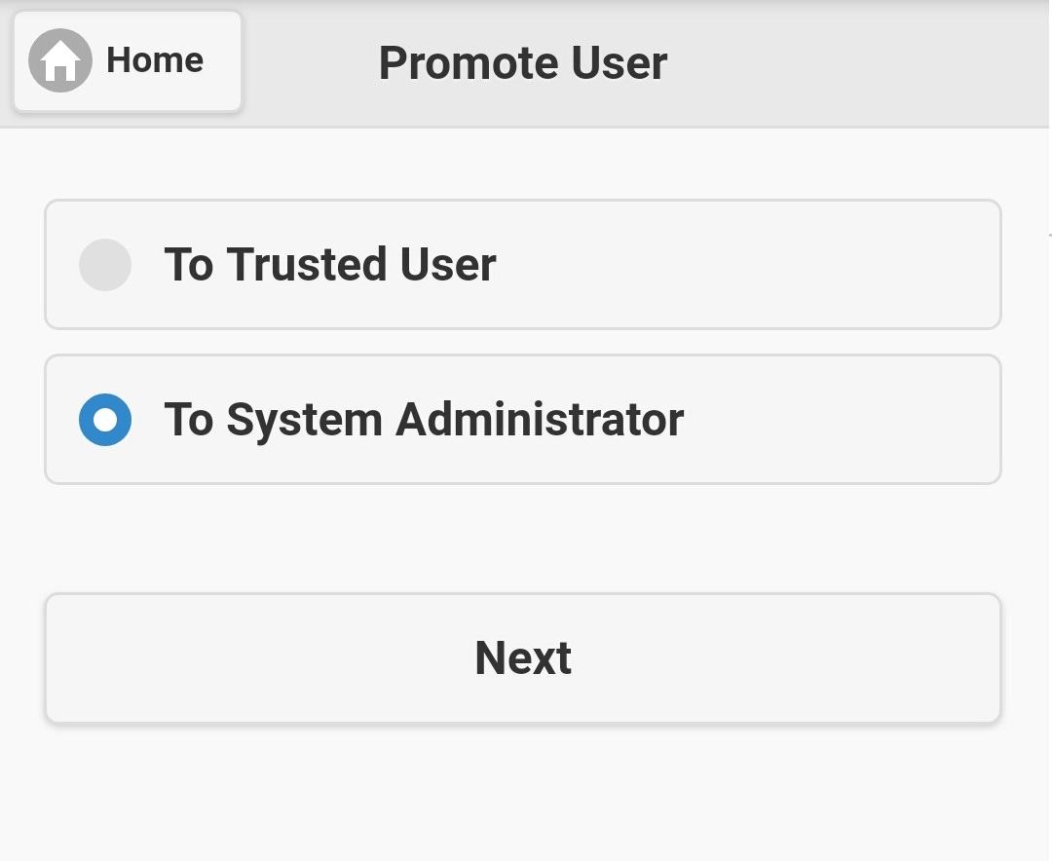
Task: Click the "Home" text label
Action: click(155, 60)
